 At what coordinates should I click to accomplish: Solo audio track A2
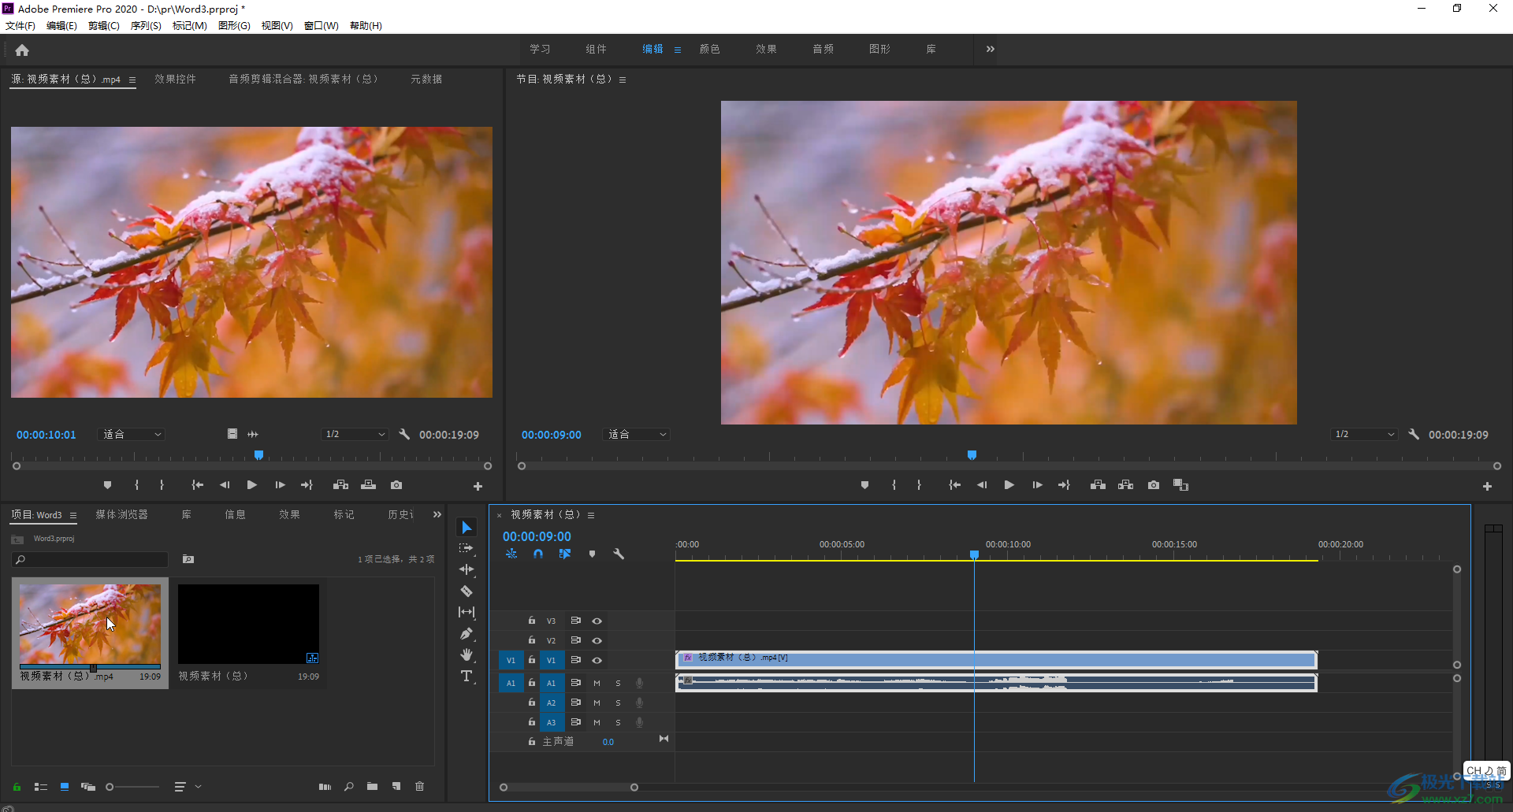618,703
